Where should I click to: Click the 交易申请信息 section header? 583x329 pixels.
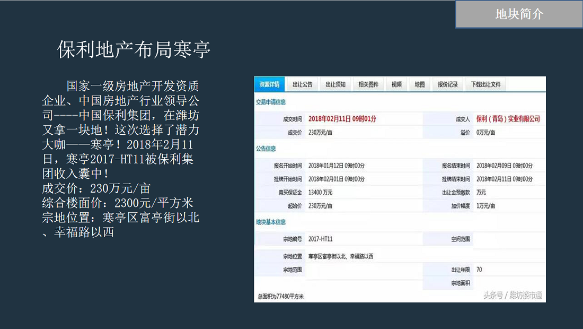coord(271,102)
